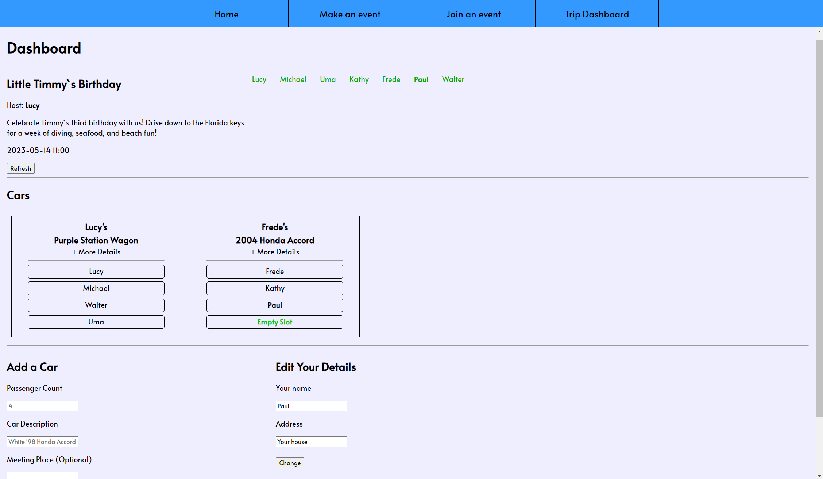The width and height of the screenshot is (823, 479).
Task: Focus the Passenger Count field
Action: pyautogui.click(x=42, y=406)
